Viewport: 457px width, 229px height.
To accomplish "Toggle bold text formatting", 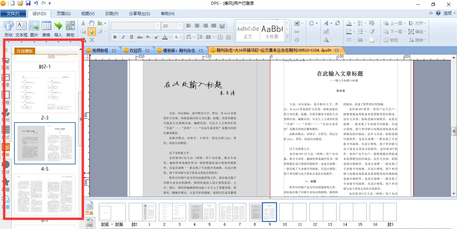I will point(115,37).
